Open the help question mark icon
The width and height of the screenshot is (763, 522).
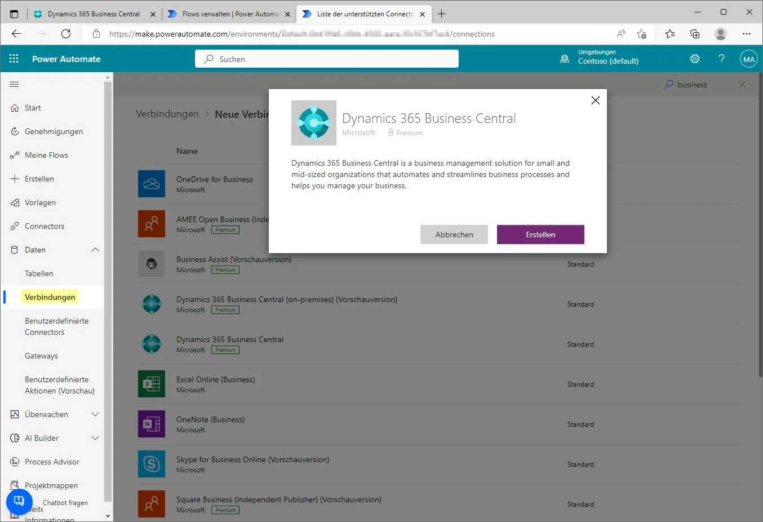(x=722, y=59)
